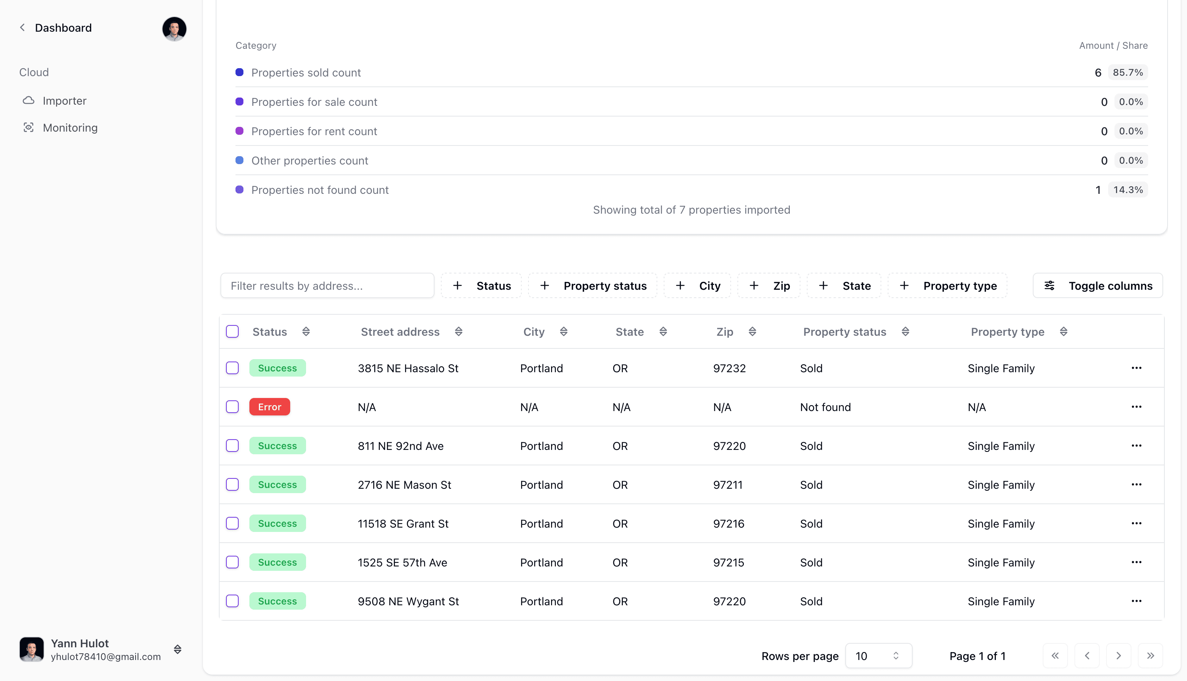Image resolution: width=1187 pixels, height=681 pixels.
Task: Open the Property type filter dropdown
Action: 948,286
